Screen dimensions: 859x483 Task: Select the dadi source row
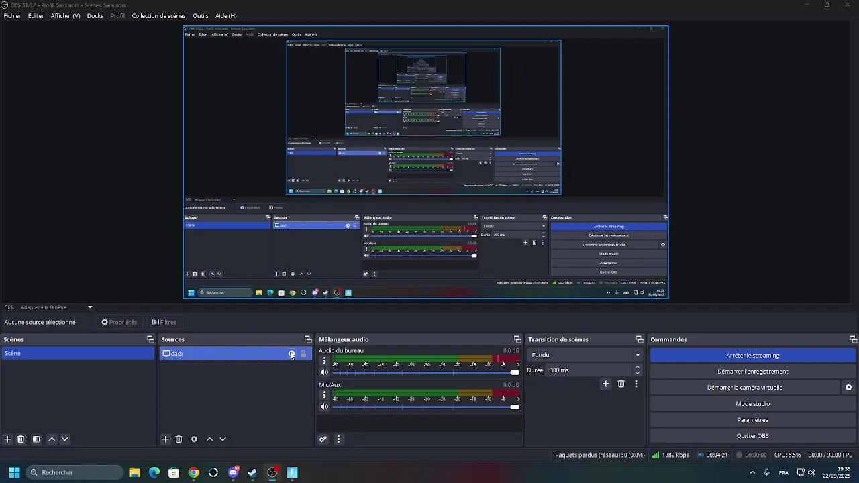coord(236,354)
